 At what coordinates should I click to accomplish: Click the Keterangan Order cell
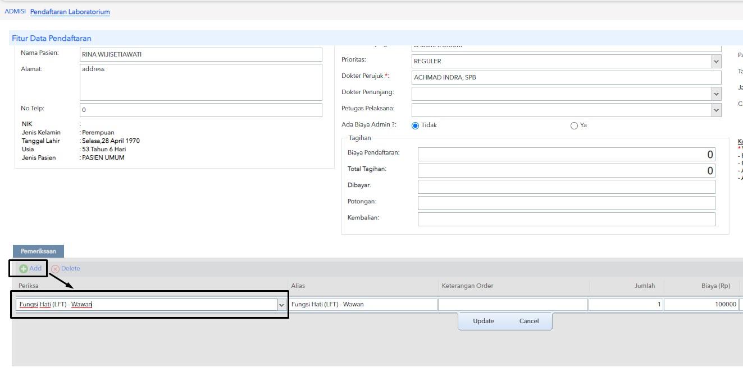click(513, 305)
